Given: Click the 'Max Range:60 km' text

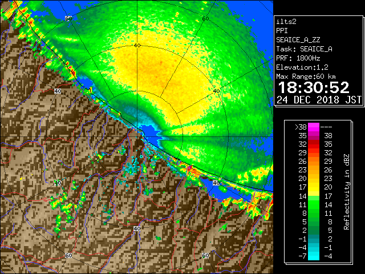Looking at the screenshot, I should pos(306,76).
